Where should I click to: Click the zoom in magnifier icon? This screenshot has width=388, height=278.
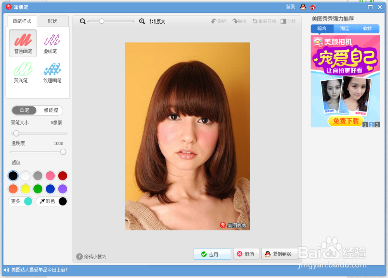(142, 21)
